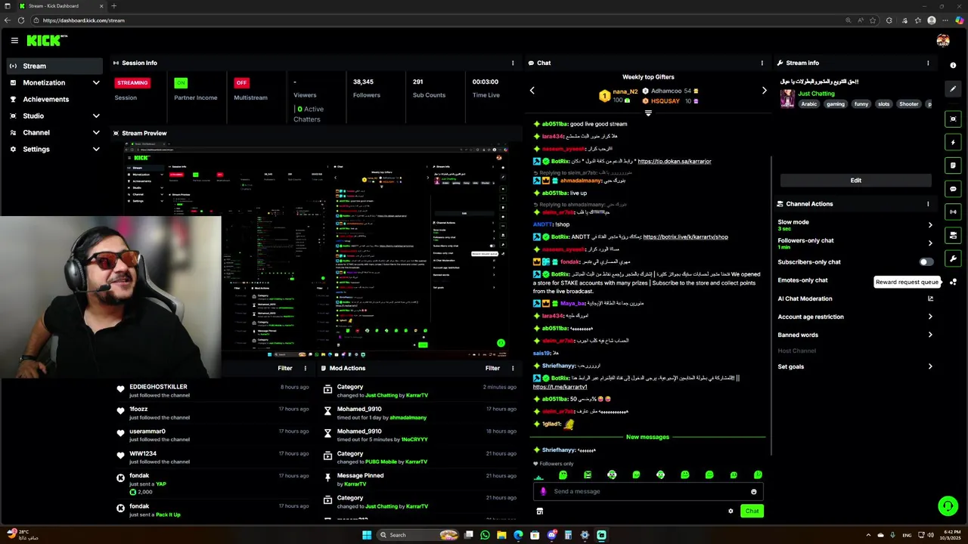This screenshot has height=544, width=968.
Task: Open the info icon in right toolbar
Action: (953, 66)
